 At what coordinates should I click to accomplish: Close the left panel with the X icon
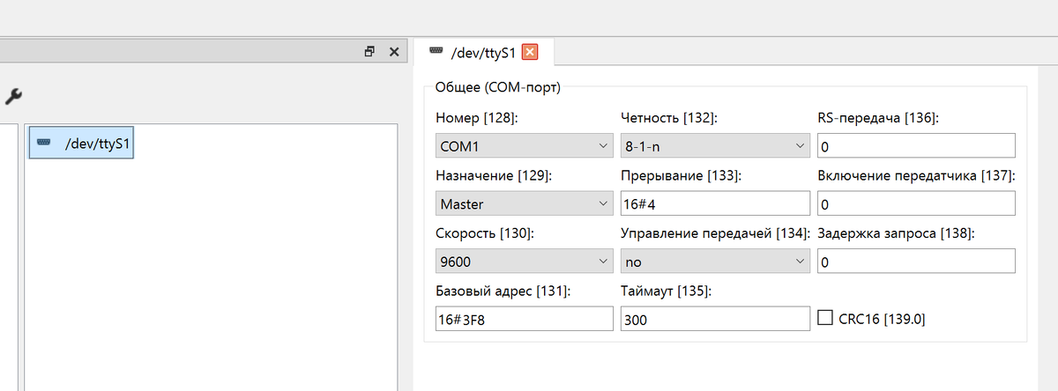(394, 52)
